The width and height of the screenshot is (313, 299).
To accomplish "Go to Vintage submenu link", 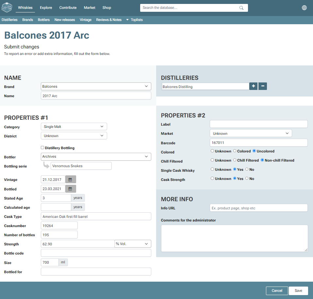I will click(x=85, y=20).
